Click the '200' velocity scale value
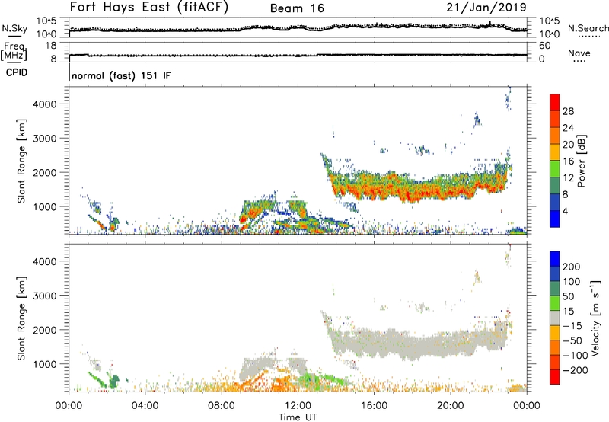The width and height of the screenshot is (609, 422). (572, 267)
